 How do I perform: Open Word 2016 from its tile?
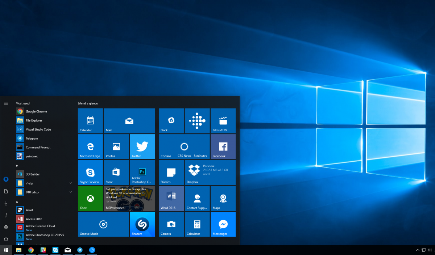pyautogui.click(x=171, y=198)
